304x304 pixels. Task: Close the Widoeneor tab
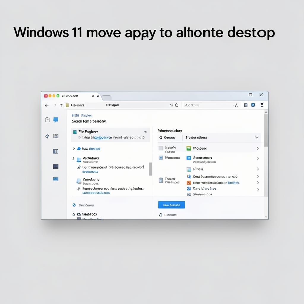(93, 96)
